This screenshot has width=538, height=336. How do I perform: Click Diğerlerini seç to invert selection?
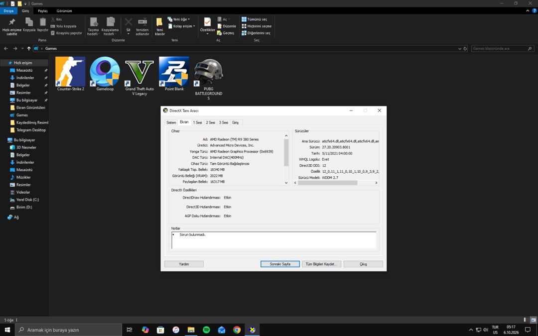click(x=256, y=33)
